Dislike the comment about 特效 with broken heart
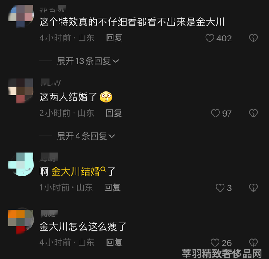This screenshot has height=259, width=269. [253, 38]
